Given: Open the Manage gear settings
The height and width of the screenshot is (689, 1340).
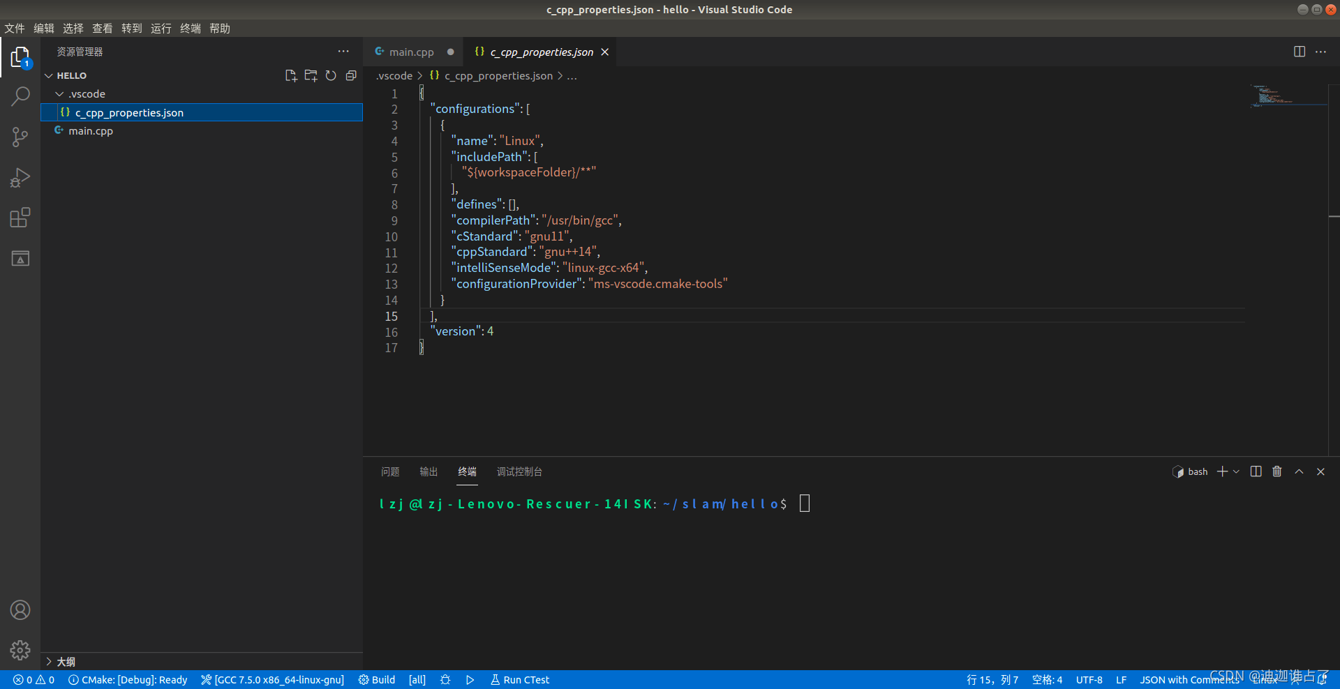Looking at the screenshot, I should pyautogui.click(x=20, y=650).
